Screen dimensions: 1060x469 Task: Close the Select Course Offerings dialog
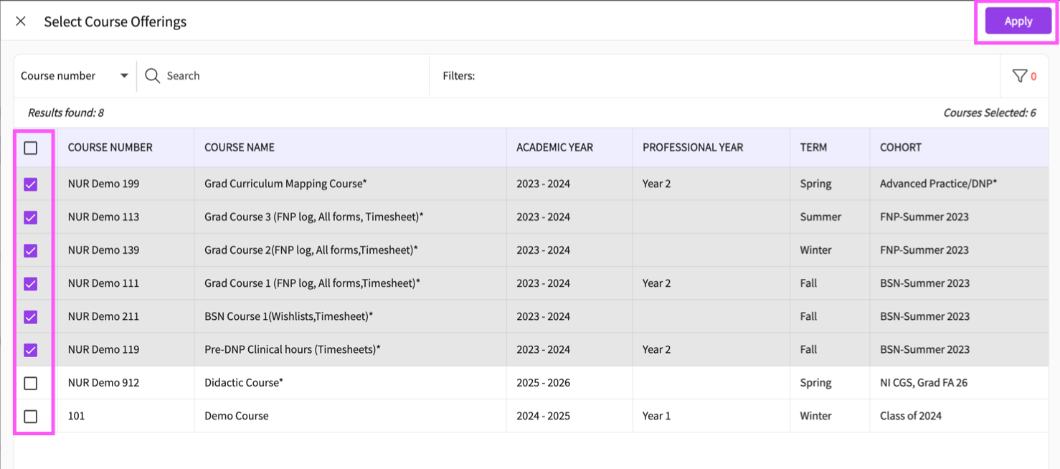point(21,22)
